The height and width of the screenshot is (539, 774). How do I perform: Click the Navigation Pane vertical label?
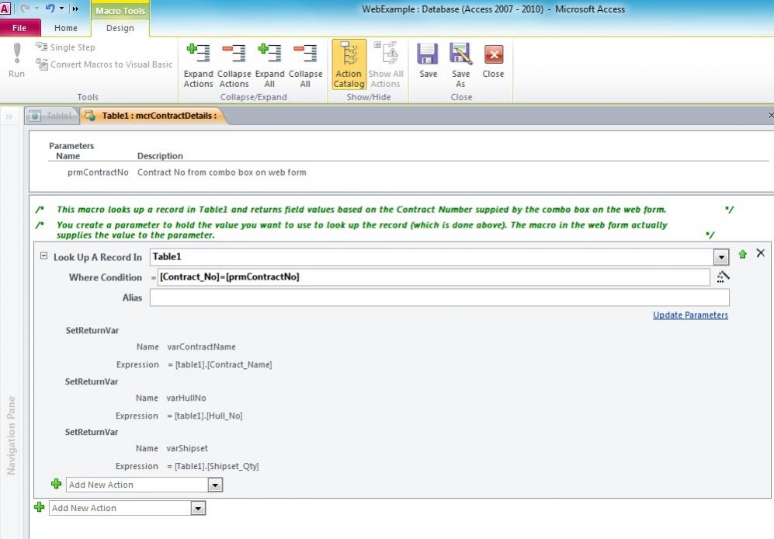[11, 435]
